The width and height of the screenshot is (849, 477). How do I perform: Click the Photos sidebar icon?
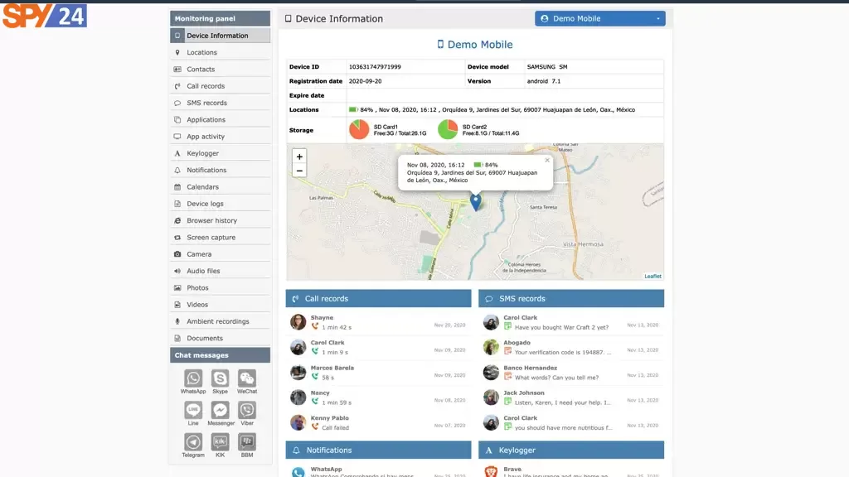point(177,287)
